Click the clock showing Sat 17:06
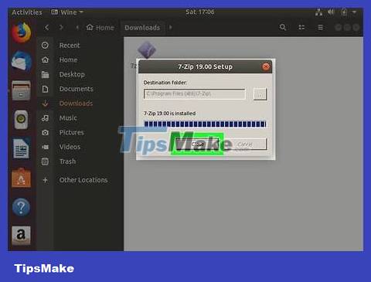 tap(200, 12)
